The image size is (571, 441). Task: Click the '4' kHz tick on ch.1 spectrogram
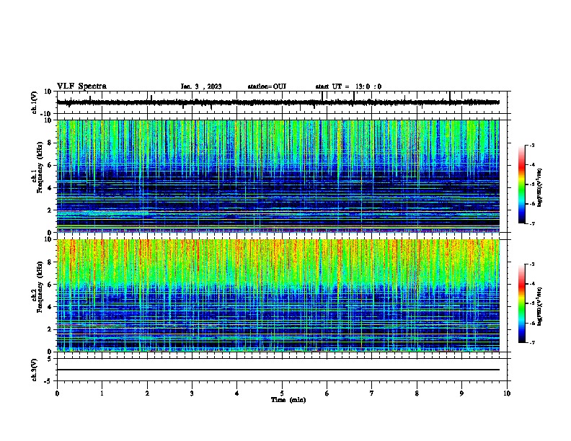tap(50, 188)
